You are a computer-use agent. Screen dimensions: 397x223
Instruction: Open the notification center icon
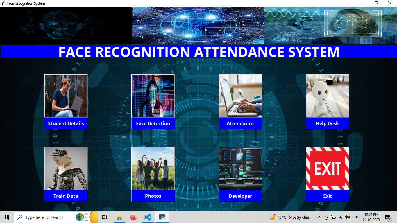(x=388, y=217)
